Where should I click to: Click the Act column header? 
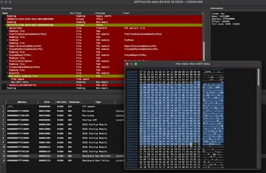tap(73, 13)
